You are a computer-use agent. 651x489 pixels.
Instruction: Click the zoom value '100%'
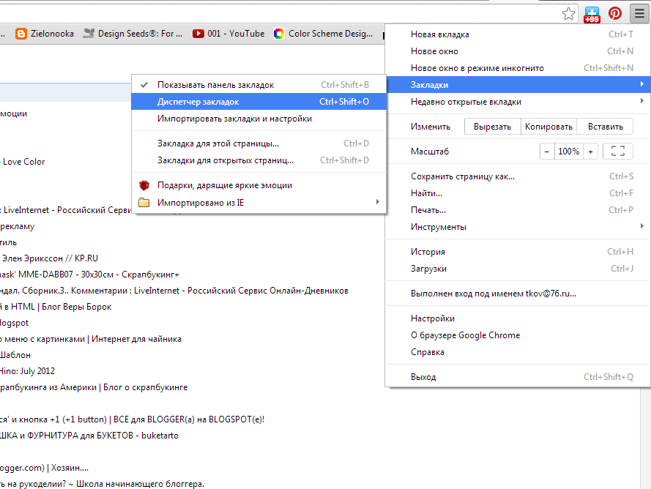pos(568,152)
